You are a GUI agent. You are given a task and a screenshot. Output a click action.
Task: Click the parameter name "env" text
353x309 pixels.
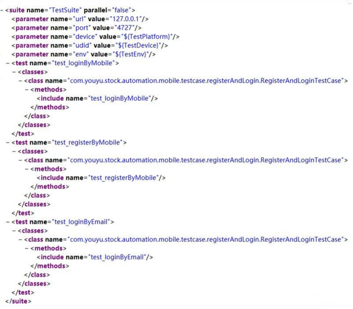[81, 54]
